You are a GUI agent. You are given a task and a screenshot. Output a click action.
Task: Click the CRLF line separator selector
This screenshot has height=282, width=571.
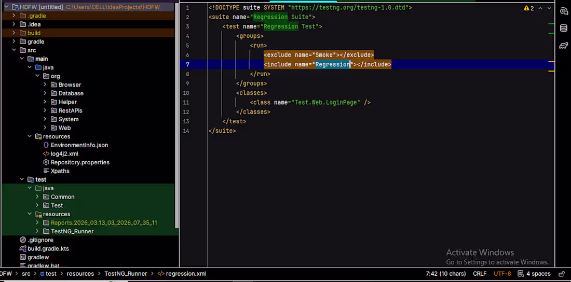pyautogui.click(x=480, y=274)
